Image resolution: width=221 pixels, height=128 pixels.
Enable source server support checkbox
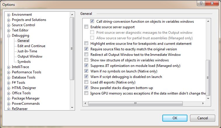(x=86, y=27)
